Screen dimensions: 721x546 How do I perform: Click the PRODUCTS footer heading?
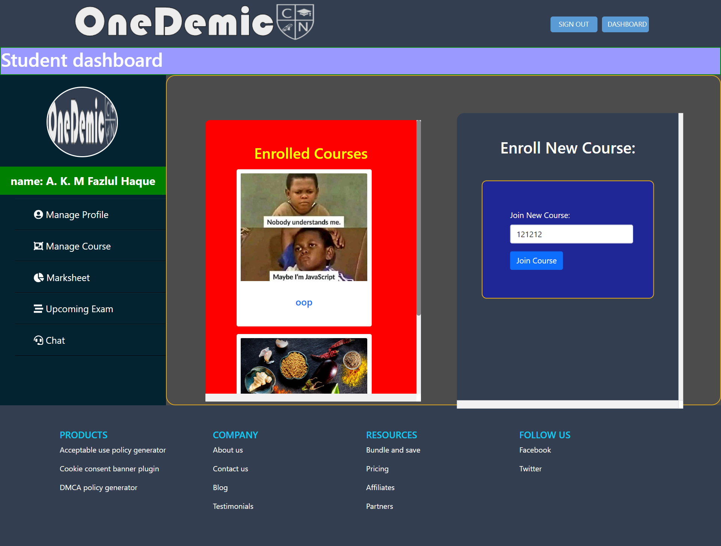click(x=84, y=435)
